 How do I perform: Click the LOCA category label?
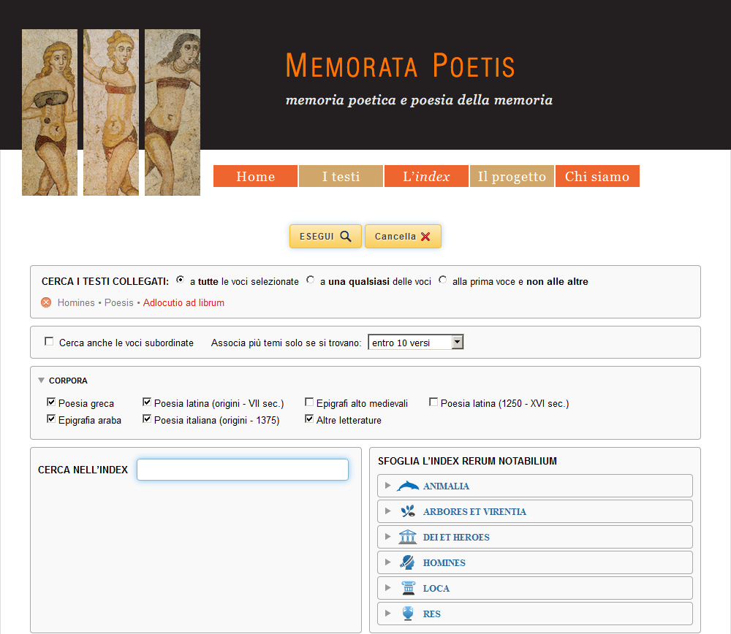tap(436, 588)
